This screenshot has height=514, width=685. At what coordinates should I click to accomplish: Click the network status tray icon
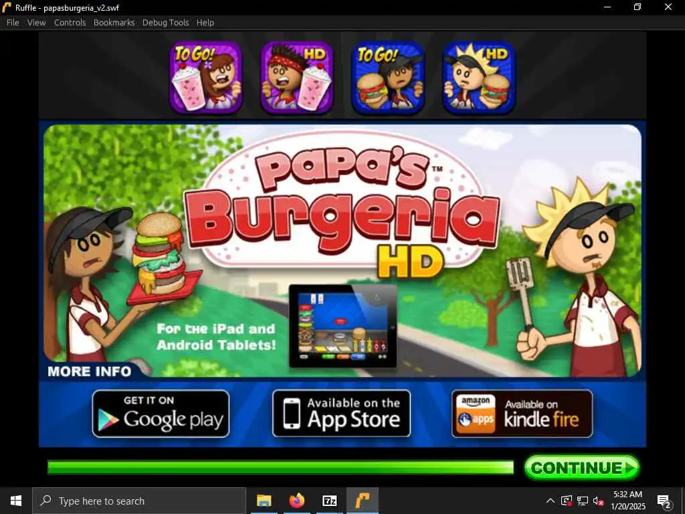[583, 501]
